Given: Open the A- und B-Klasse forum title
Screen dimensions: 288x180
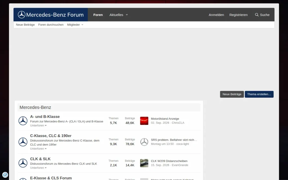Looking at the screenshot, I should point(45,117).
